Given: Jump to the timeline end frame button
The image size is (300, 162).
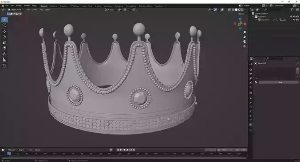Looking at the screenshot, I should pos(134,150).
